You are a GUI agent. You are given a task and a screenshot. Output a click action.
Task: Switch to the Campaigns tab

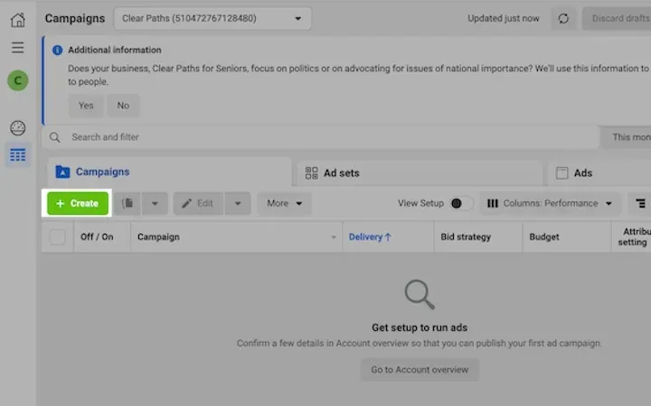pyautogui.click(x=170, y=172)
